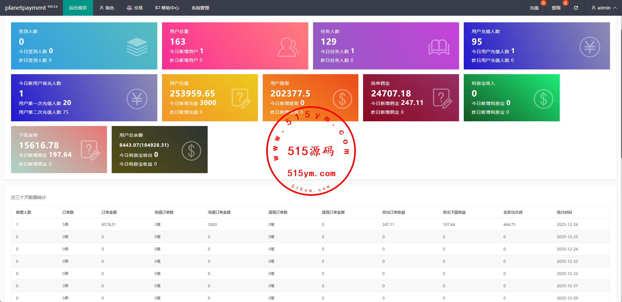Screen dimensions: 622x302
Task: Click the layers icon in 签到人数 card
Action: coord(137,47)
